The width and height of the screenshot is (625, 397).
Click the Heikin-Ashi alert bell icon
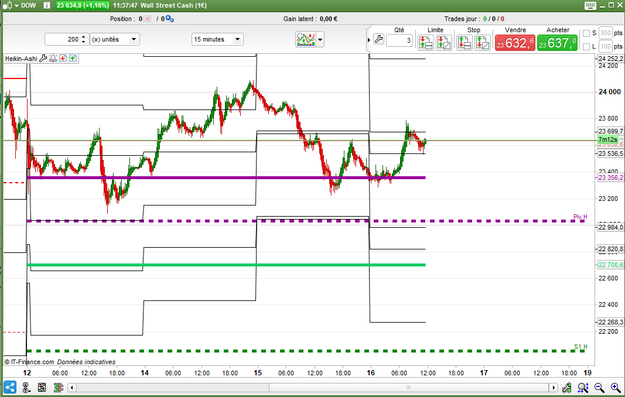pyautogui.click(x=53, y=59)
